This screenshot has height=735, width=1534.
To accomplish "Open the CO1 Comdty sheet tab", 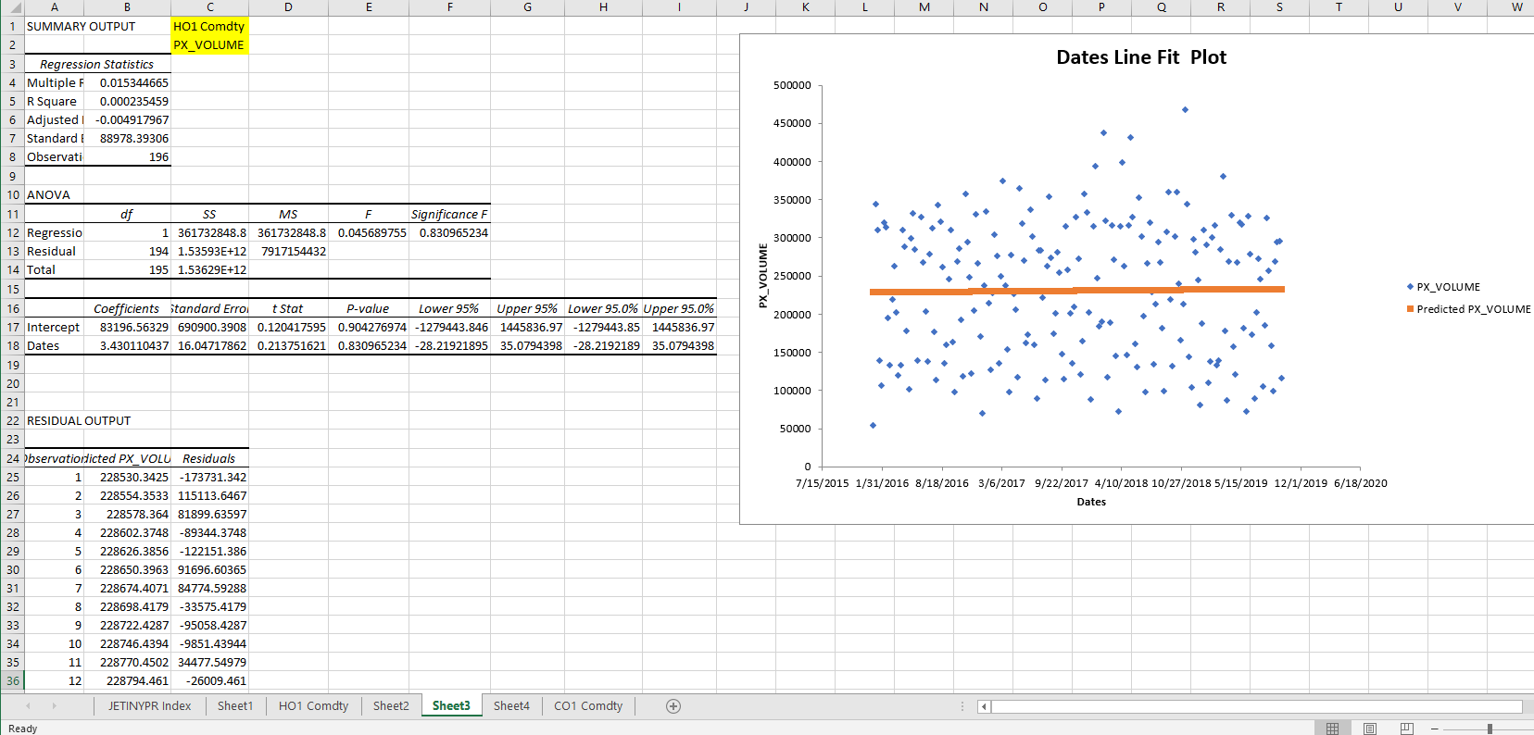I will 588,706.
